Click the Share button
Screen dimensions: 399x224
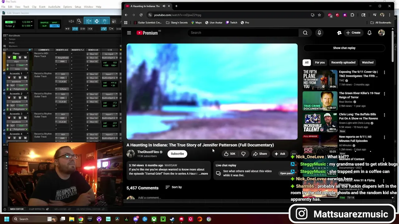260,154
